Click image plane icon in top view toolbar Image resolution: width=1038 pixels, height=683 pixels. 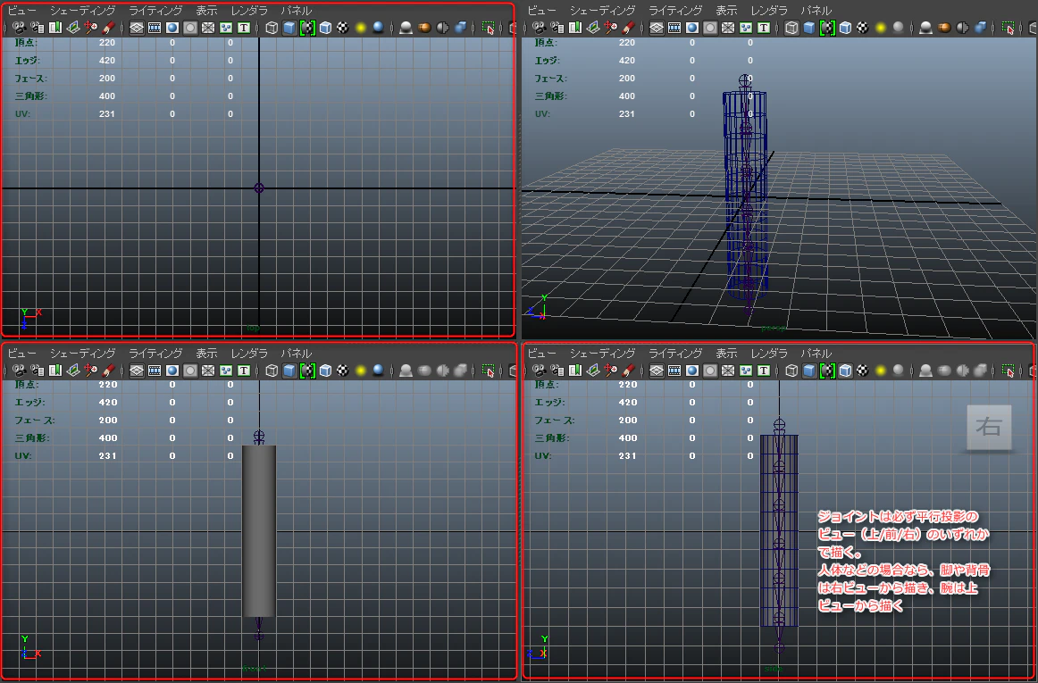pos(73,28)
